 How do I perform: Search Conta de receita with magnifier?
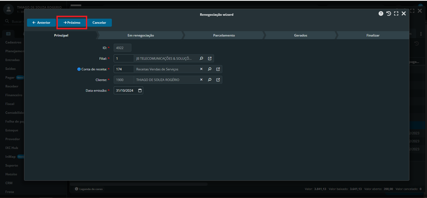[210, 69]
